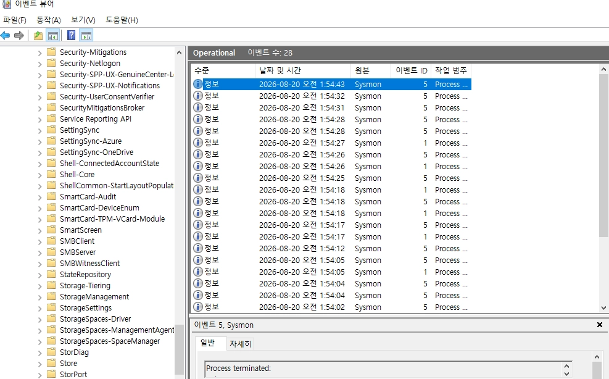This screenshot has height=379, width=609.
Task: Open the 동작(A) menu
Action: pyautogui.click(x=49, y=20)
